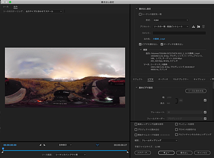The width and height of the screenshot is (214, 158).
Task: Click the set in point marker icon
Action: coord(40,145)
